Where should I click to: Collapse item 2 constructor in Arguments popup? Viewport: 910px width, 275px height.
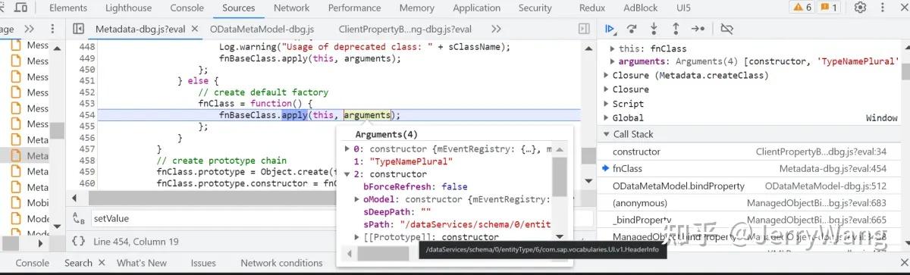pyautogui.click(x=348, y=174)
